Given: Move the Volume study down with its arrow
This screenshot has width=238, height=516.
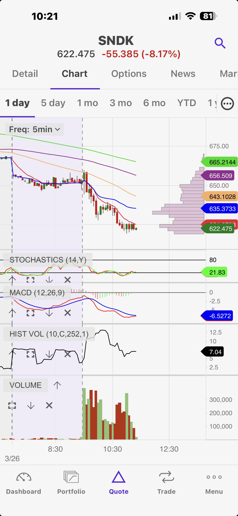Looking at the screenshot, I should click(31, 405).
